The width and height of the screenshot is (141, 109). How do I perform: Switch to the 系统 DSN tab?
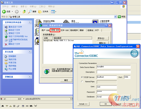point(55,30)
